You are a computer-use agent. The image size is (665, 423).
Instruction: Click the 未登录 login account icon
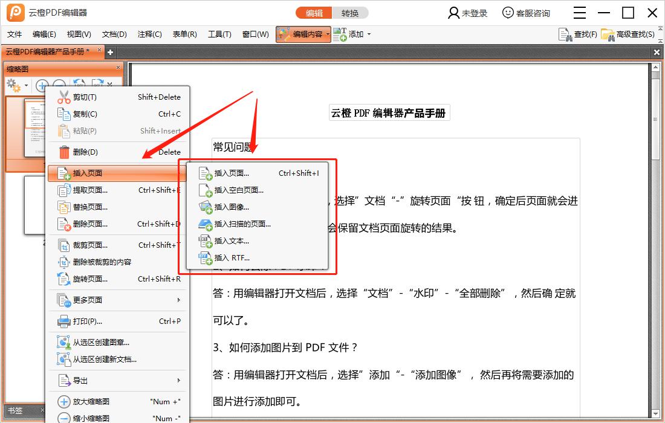point(467,12)
